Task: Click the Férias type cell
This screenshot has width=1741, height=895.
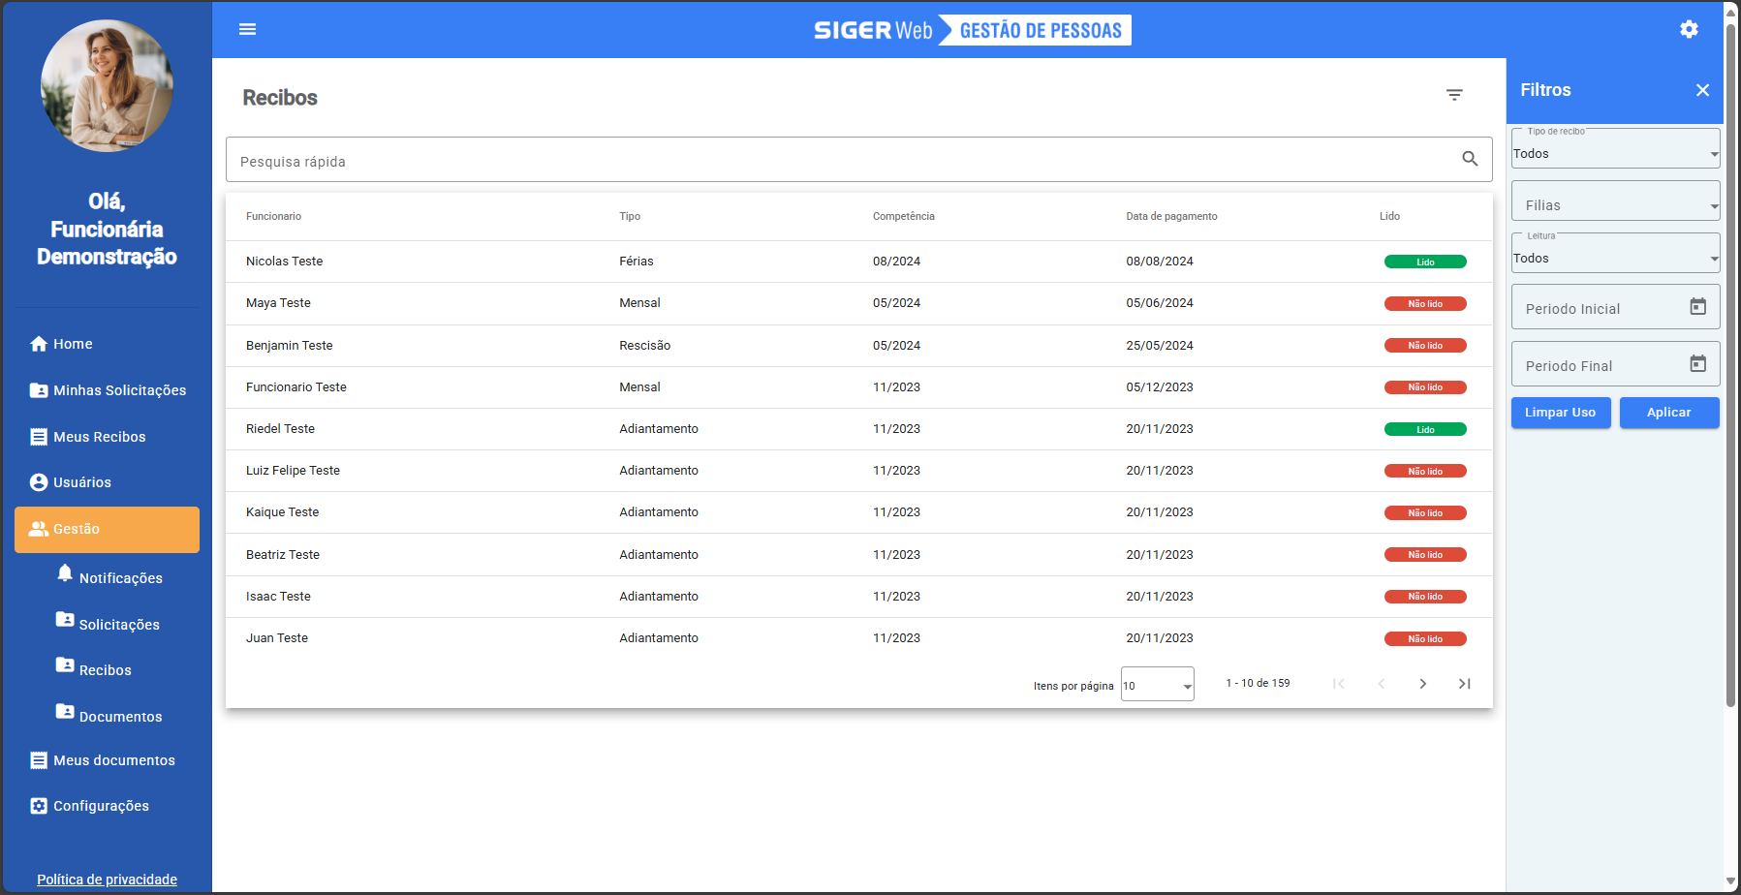Action: (x=637, y=262)
